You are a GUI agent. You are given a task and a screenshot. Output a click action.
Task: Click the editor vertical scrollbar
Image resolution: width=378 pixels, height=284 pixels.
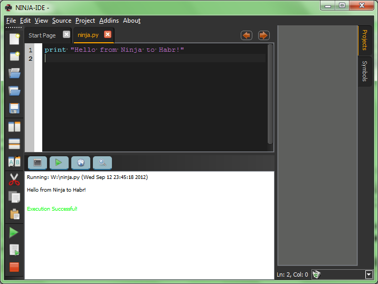point(270,94)
